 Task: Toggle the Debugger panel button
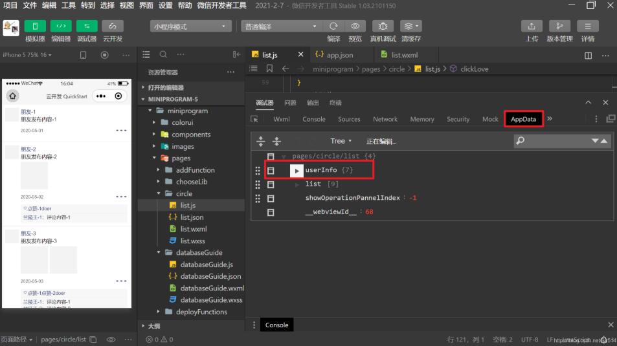click(87, 26)
